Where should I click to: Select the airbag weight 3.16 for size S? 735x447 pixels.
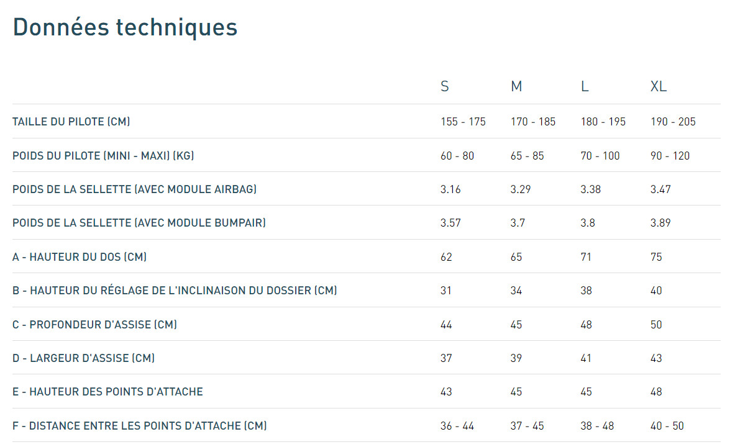click(450, 189)
